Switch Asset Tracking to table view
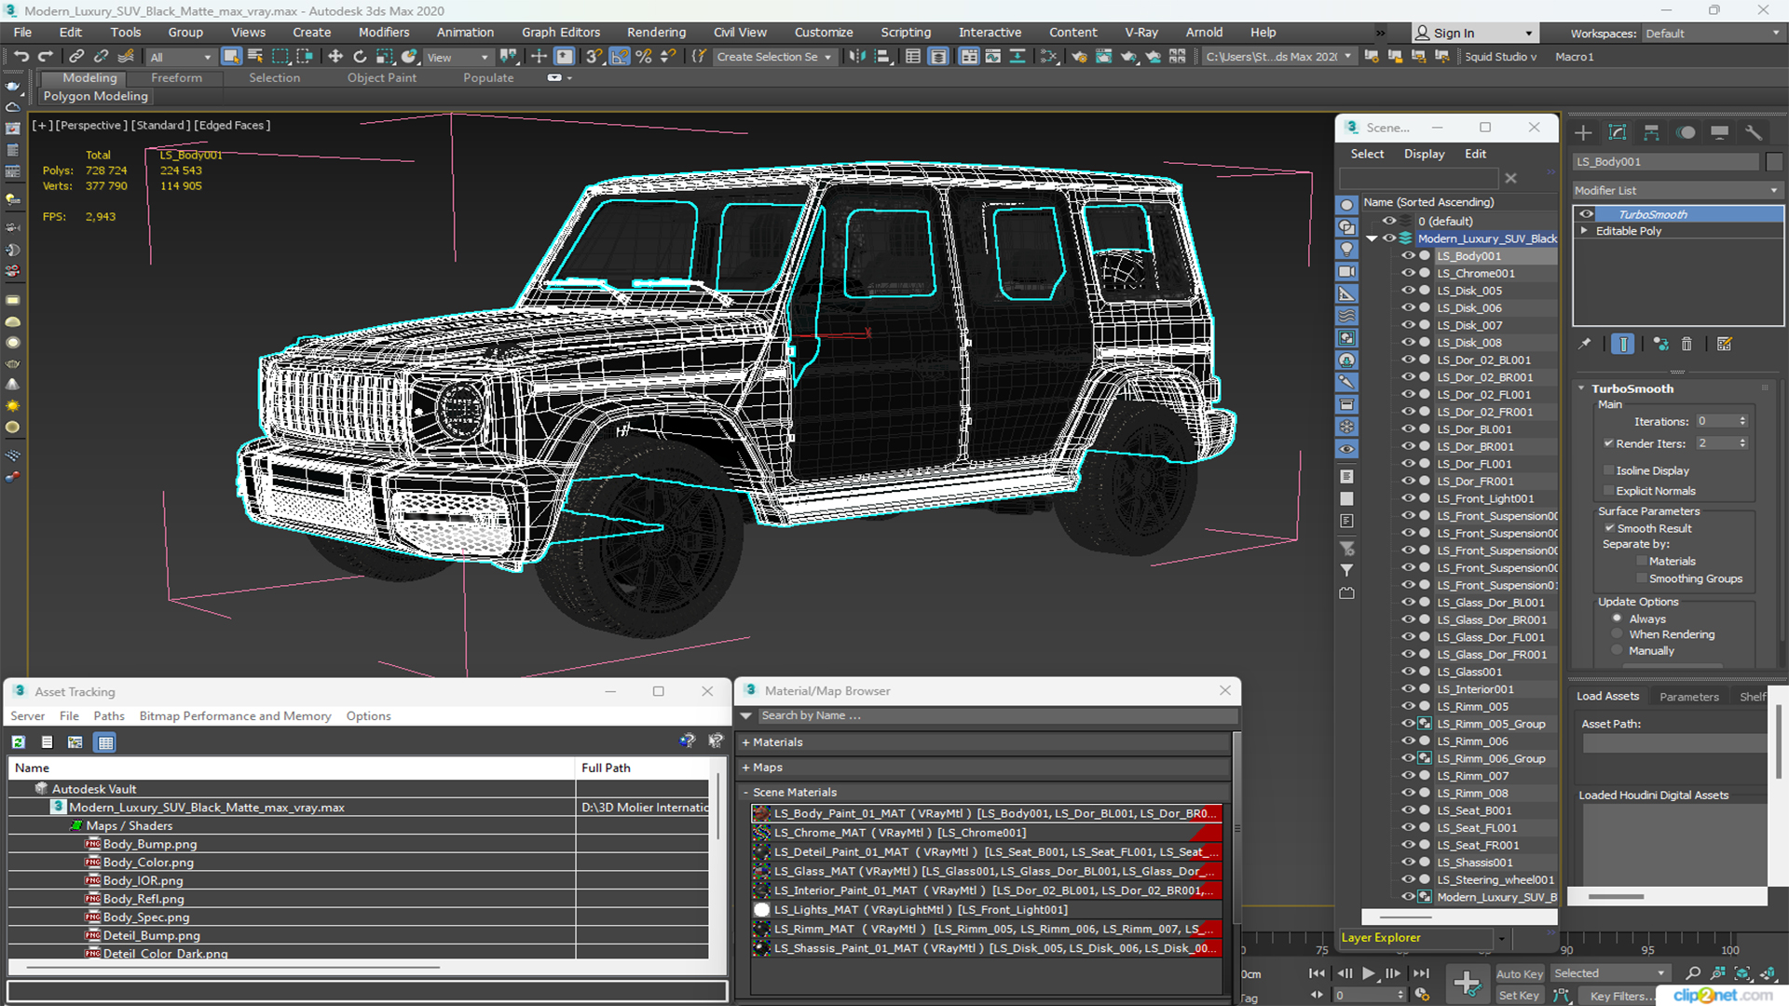This screenshot has width=1789, height=1006. tap(105, 742)
